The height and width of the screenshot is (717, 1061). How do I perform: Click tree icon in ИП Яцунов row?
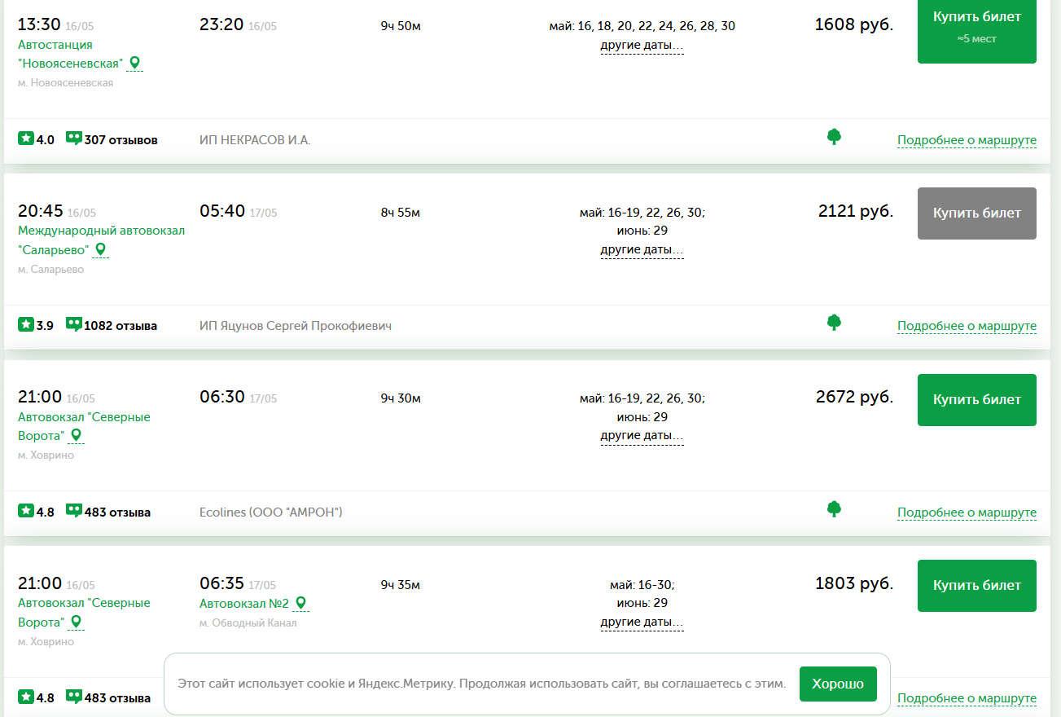pos(834,323)
